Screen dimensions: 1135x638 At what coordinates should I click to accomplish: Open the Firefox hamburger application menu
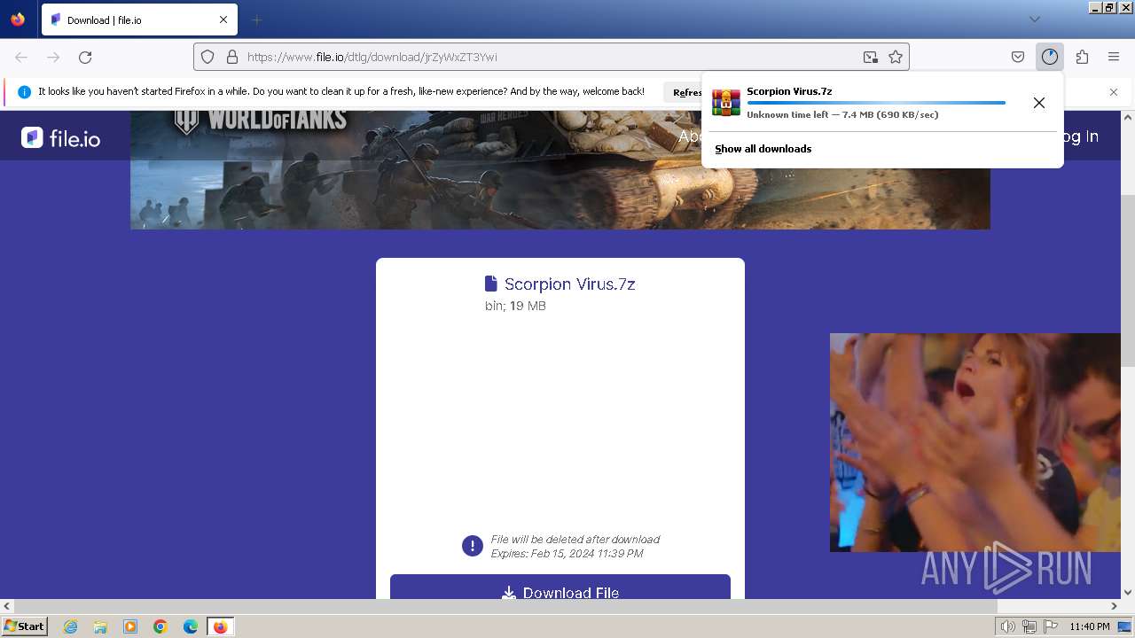pyautogui.click(x=1114, y=57)
